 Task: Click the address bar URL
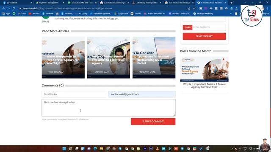[x=67, y=8]
